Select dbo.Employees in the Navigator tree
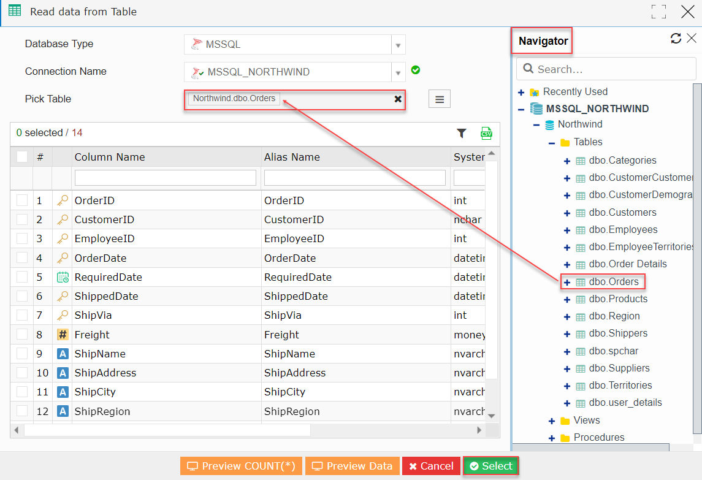Screen dimensions: 702x480 (623, 230)
